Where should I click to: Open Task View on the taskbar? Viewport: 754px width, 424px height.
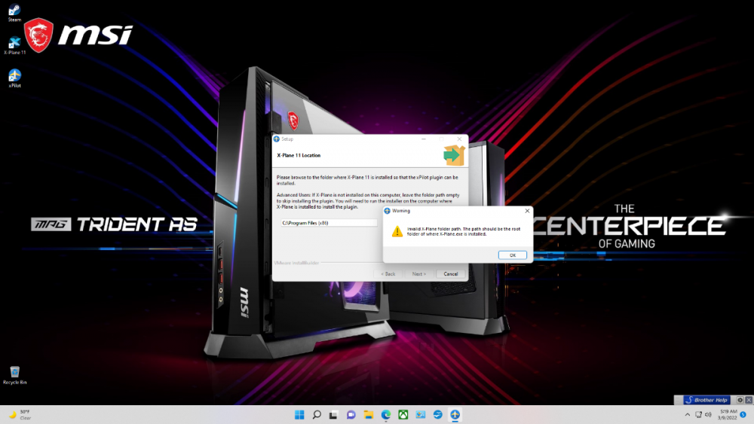pyautogui.click(x=333, y=414)
